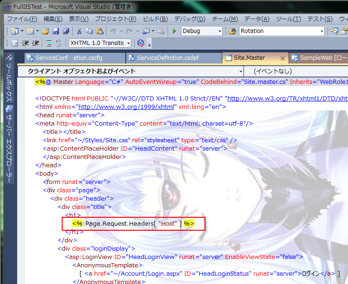Image resolution: width=348 pixels, height=284 pixels.
Task: Close the Site.Master tab
Action: 282,58
